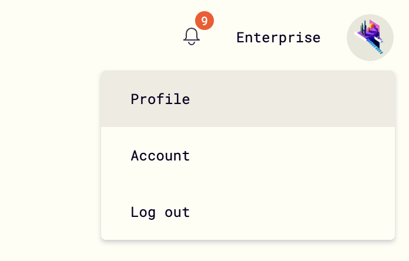Pick the middle menu item Account

tap(248, 156)
